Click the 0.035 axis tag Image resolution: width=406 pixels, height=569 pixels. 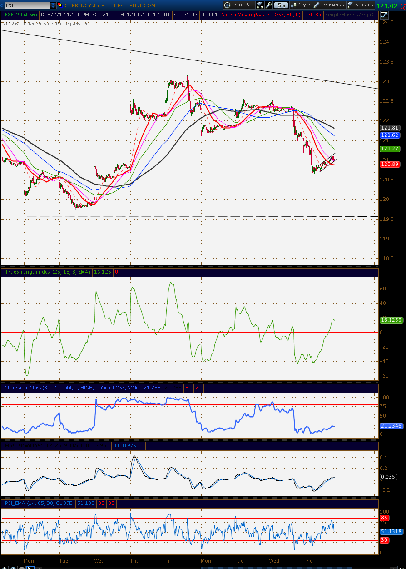389,477
